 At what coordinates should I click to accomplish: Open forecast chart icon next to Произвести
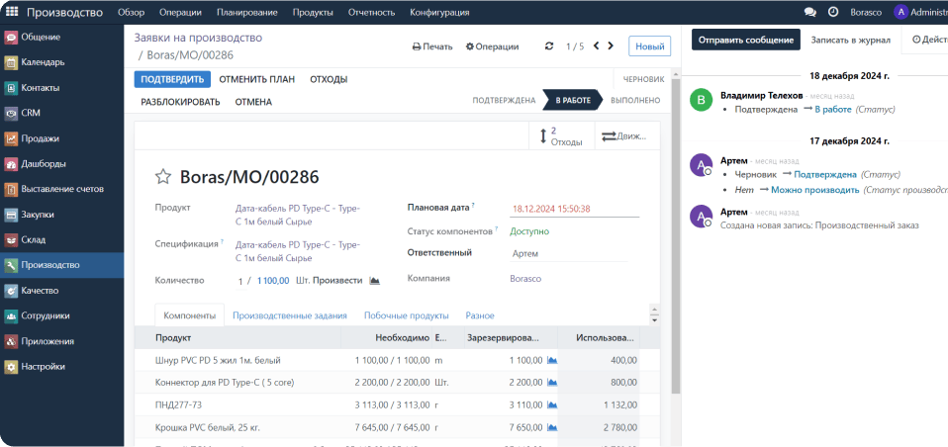pyautogui.click(x=375, y=281)
